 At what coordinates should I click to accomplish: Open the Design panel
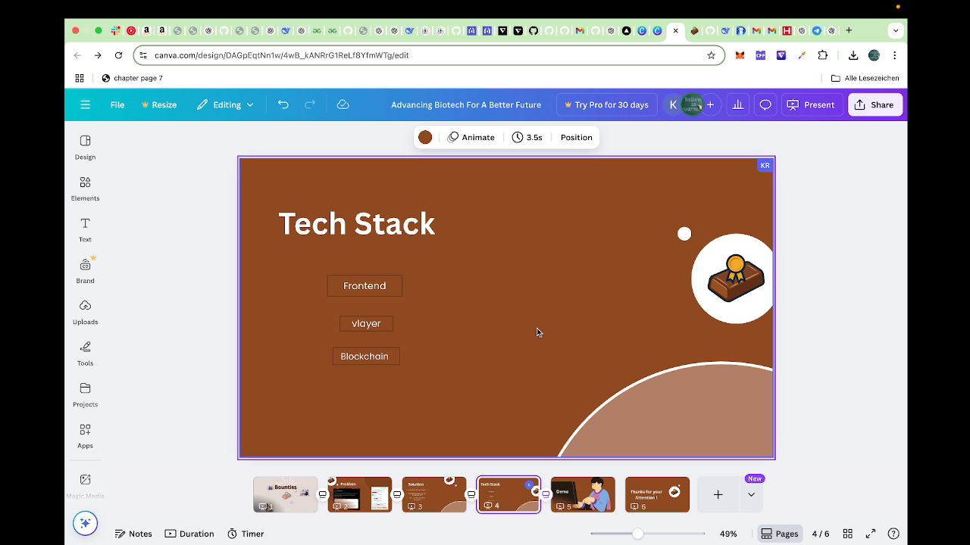click(x=85, y=147)
